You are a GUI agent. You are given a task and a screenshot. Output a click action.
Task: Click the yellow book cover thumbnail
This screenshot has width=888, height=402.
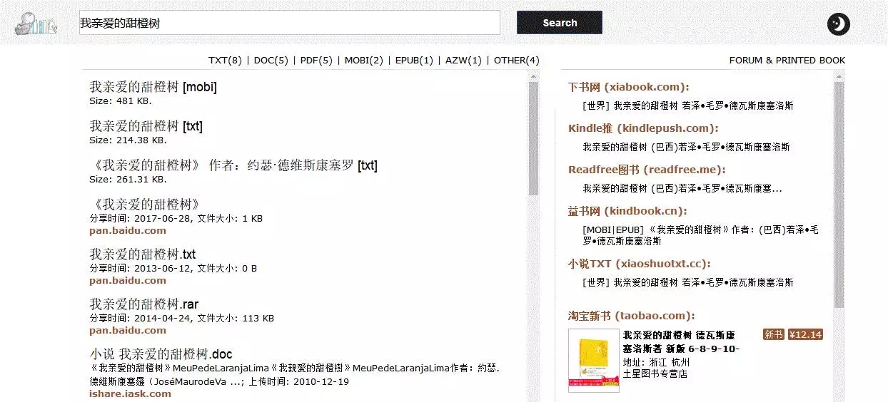tap(590, 360)
